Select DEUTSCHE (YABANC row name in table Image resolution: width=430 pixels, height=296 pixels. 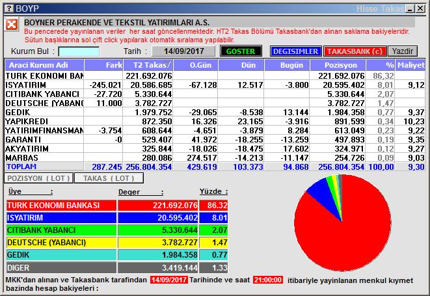coord(44,103)
